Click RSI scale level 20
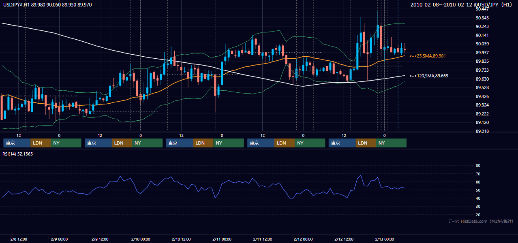This screenshot has width=518, height=243. point(478,215)
